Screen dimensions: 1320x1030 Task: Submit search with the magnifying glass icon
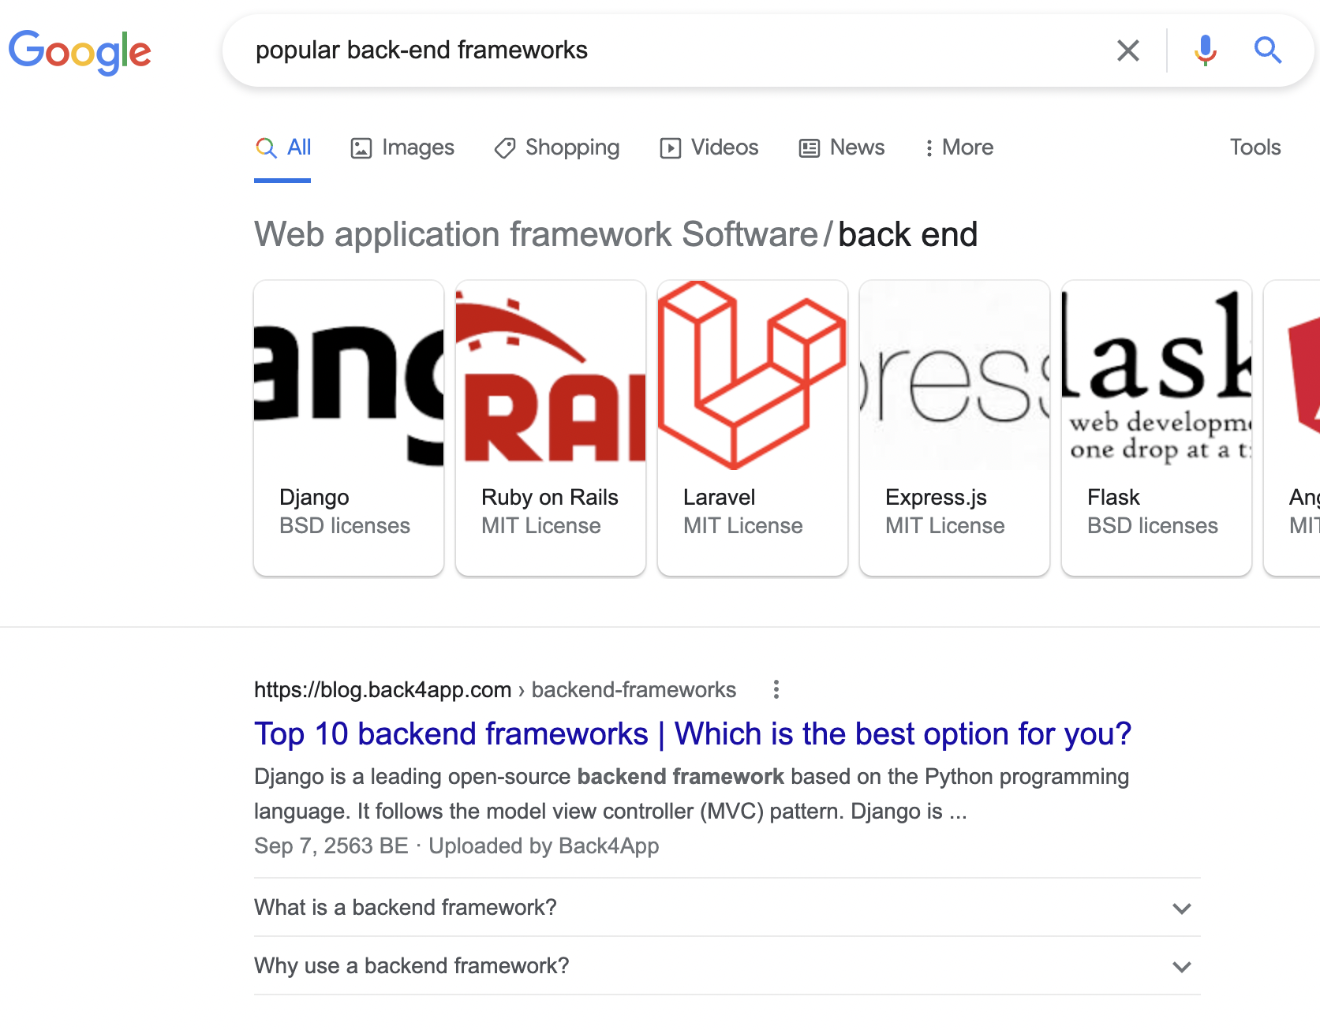1268,50
